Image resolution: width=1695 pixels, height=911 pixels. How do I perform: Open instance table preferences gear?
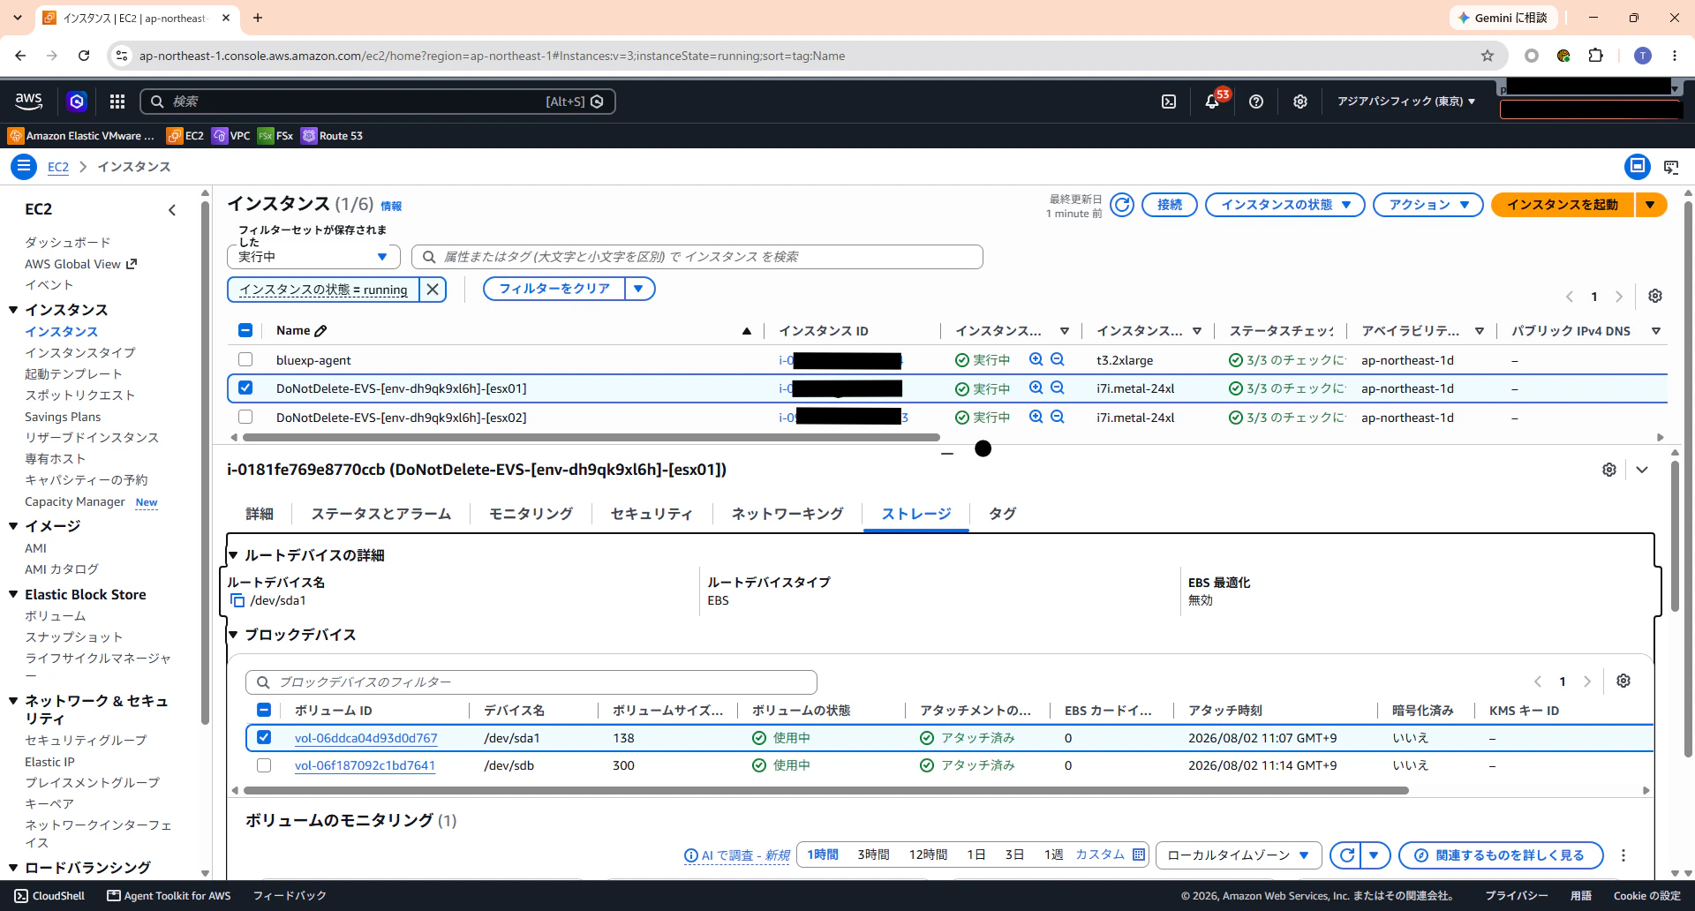coord(1655,296)
